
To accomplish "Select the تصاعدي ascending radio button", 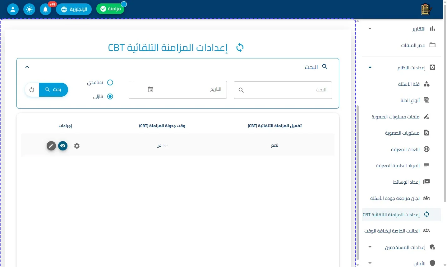I will coord(110,82).
